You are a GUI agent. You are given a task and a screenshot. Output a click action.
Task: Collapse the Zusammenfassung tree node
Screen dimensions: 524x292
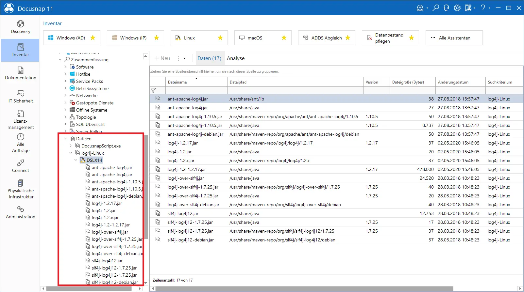click(x=60, y=60)
